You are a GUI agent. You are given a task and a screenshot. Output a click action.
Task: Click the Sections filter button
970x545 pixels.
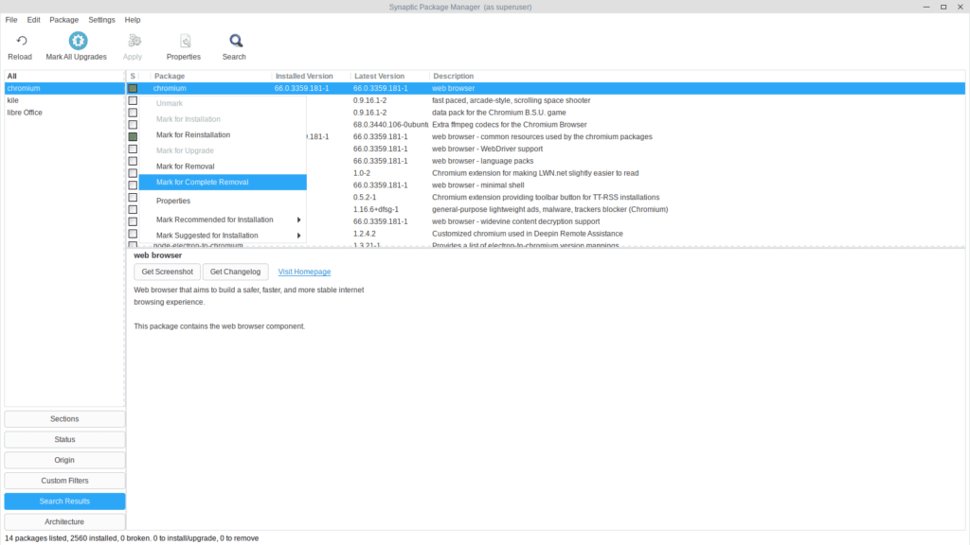coord(64,419)
